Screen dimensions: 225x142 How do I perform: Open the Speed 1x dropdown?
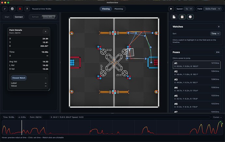point(188,9)
